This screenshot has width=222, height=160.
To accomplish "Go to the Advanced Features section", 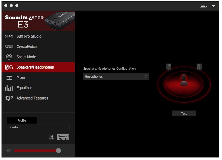I will pos(32,98).
